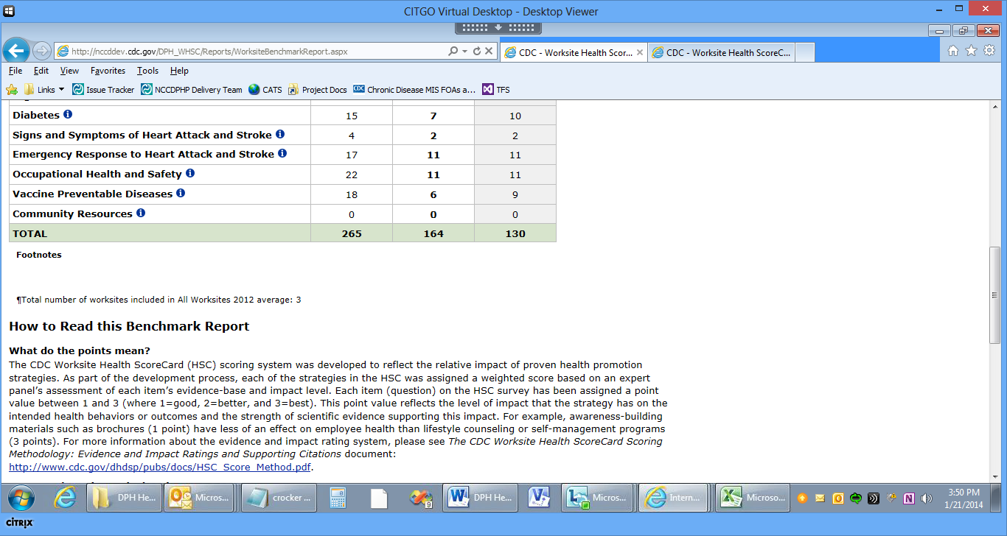Screen dimensions: 1007x536
Task: Stop loading with the address bar X
Action: tap(488, 52)
